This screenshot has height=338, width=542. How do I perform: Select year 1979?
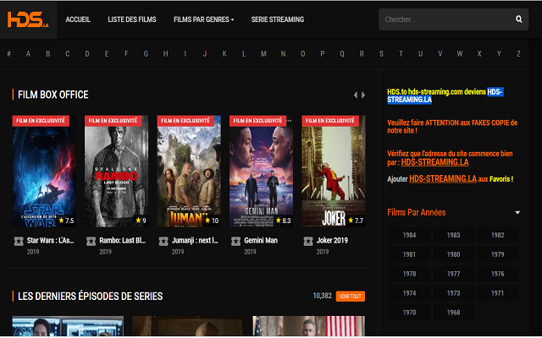point(498,254)
